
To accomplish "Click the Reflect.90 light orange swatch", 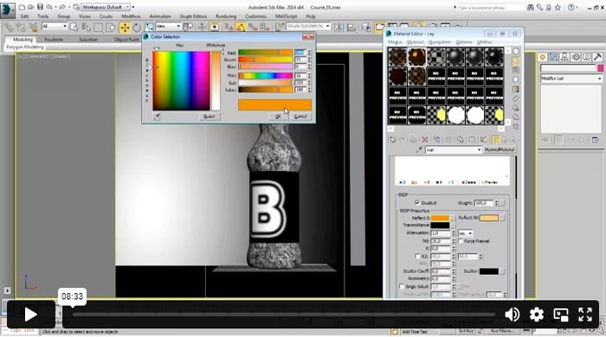I will click(489, 218).
